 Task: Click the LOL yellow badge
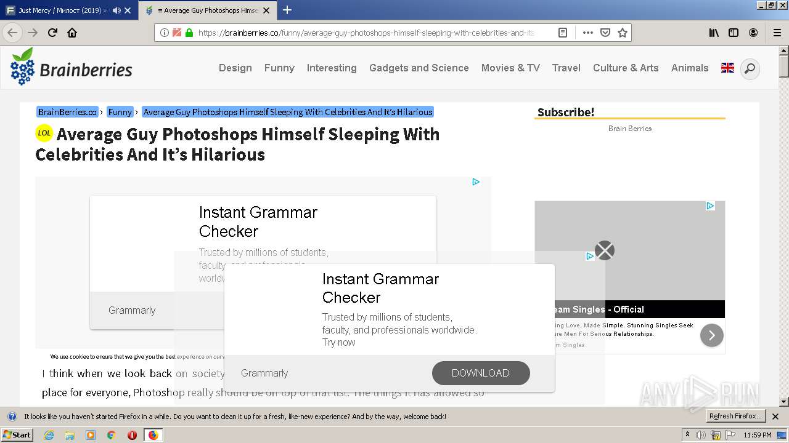[x=44, y=133]
